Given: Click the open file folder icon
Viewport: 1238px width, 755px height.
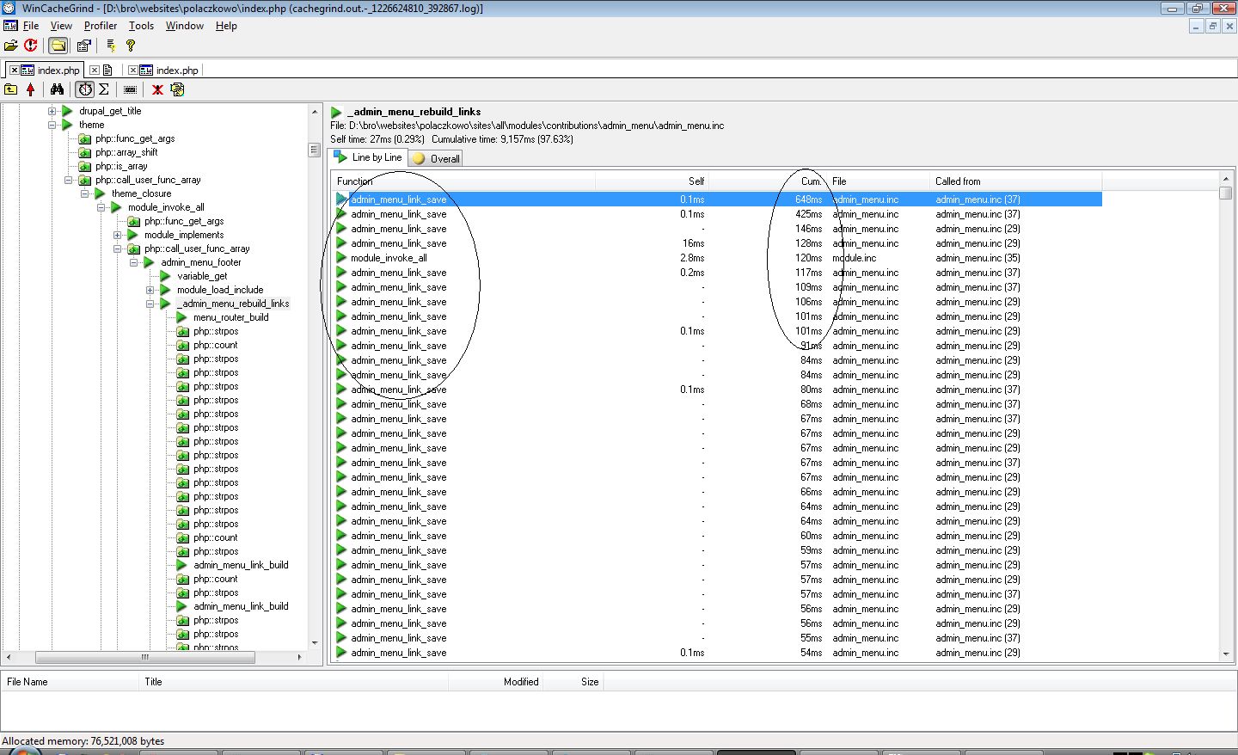Looking at the screenshot, I should (x=10, y=46).
